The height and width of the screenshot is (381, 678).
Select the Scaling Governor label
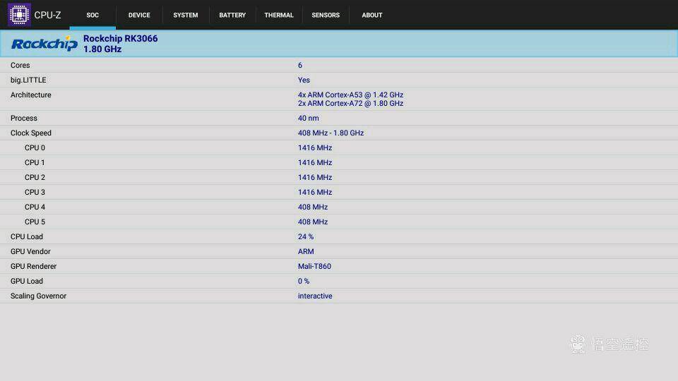[38, 296]
